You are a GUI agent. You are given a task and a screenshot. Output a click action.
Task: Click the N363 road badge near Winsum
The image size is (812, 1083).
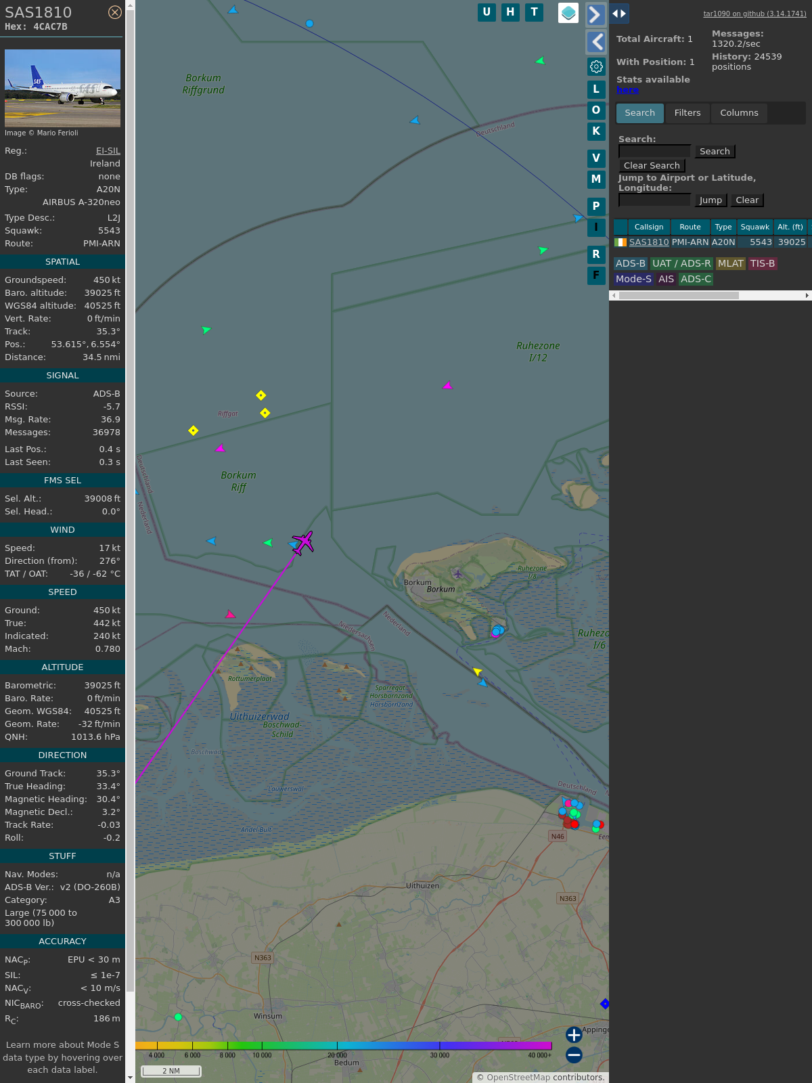263,958
